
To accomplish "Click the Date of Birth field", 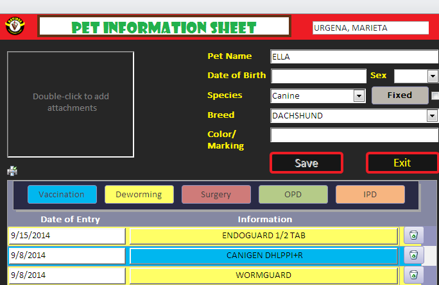I will click(318, 76).
